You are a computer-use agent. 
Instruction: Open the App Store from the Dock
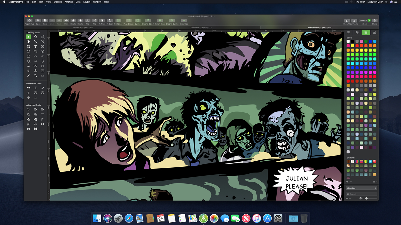click(267, 218)
